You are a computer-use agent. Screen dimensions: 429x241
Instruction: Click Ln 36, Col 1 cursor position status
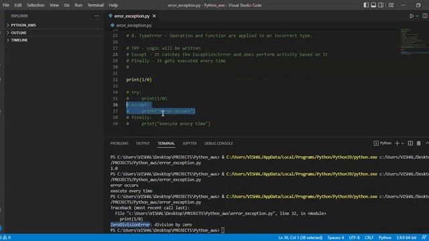[300, 238]
